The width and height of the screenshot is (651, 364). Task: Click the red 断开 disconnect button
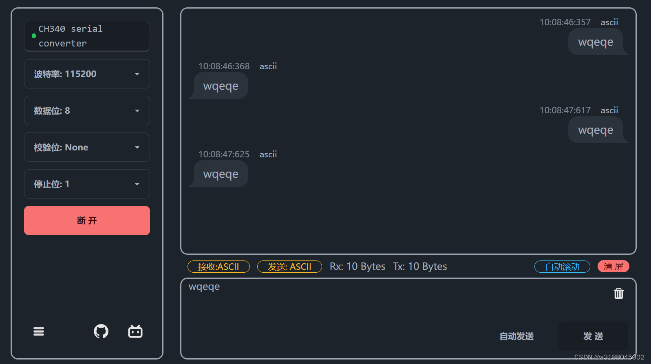pos(87,221)
